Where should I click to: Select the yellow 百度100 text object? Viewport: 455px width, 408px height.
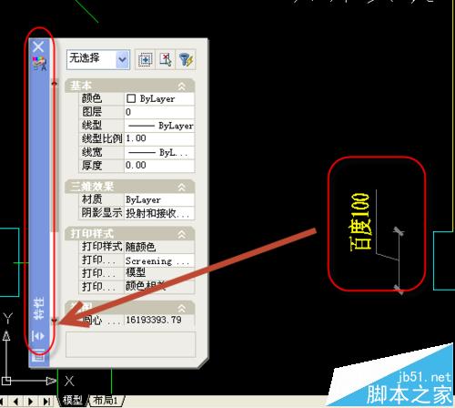pos(360,221)
